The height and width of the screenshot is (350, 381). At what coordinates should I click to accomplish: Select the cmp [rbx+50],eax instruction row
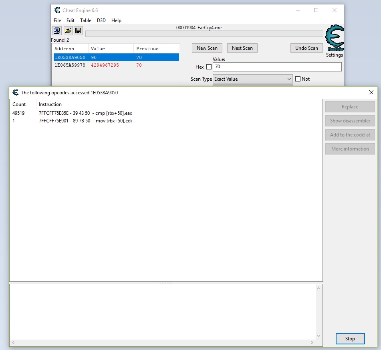(166, 113)
